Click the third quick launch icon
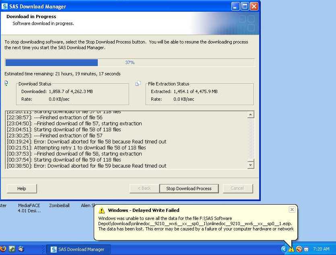Screen dimensions: 336x255 click(x=21, y=249)
